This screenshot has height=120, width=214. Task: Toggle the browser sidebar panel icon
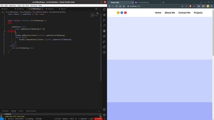[199, 6]
